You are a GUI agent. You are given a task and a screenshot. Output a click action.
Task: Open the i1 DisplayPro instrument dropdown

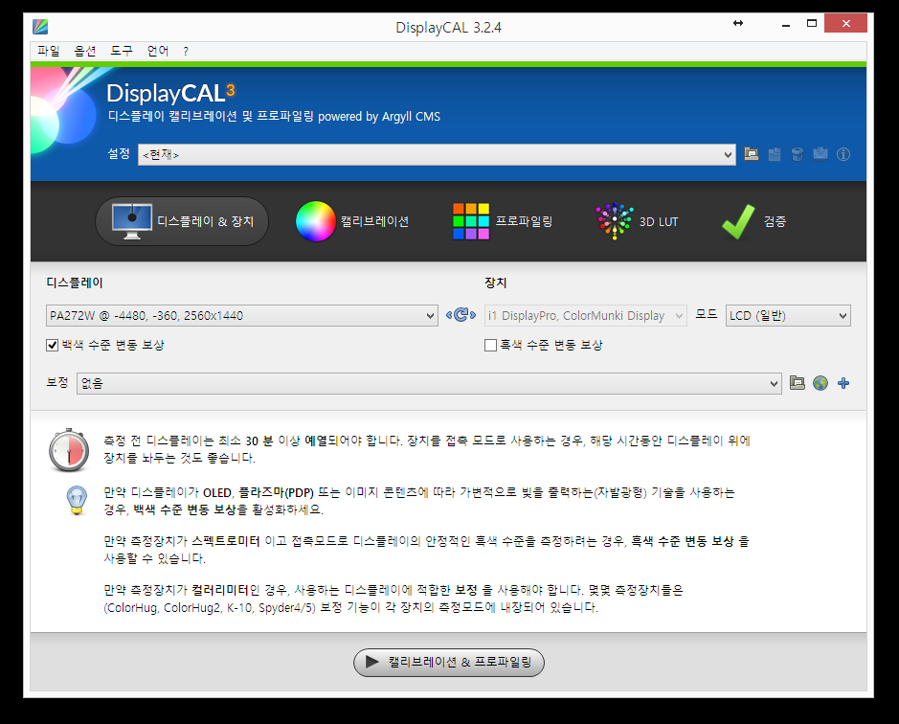click(x=585, y=315)
